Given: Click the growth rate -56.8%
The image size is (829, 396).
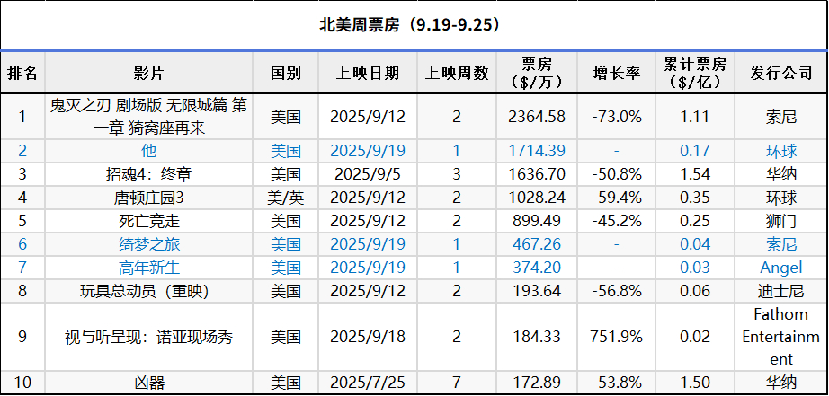Looking at the screenshot, I should click(x=617, y=291).
